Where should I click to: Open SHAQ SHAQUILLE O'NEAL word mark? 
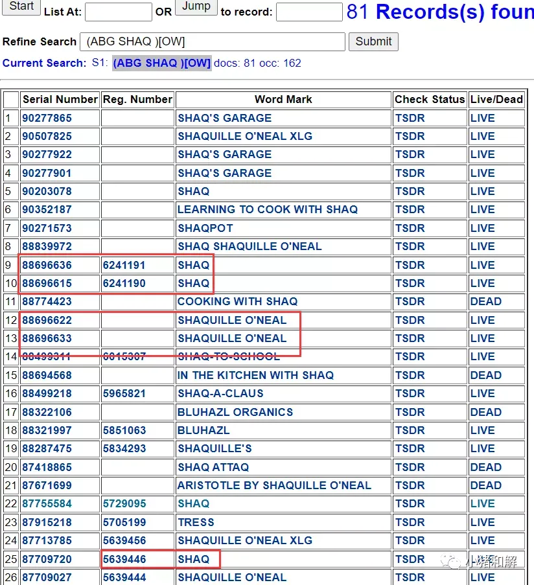coord(250,247)
